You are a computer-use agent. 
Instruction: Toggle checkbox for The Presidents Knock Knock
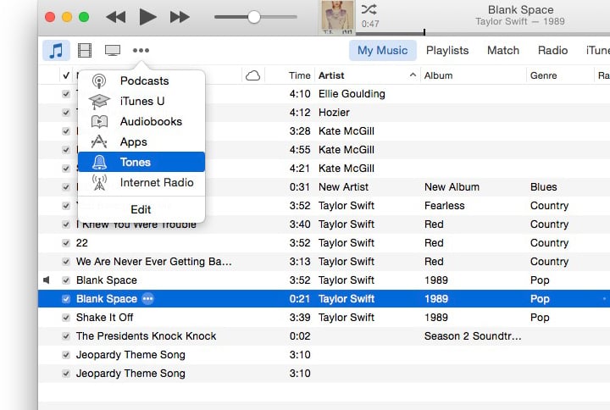pyautogui.click(x=67, y=336)
